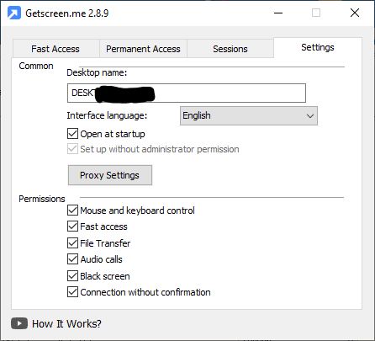The height and width of the screenshot is (341, 375).
Task: Click the dropdown chevron next to English
Action: pyautogui.click(x=310, y=116)
